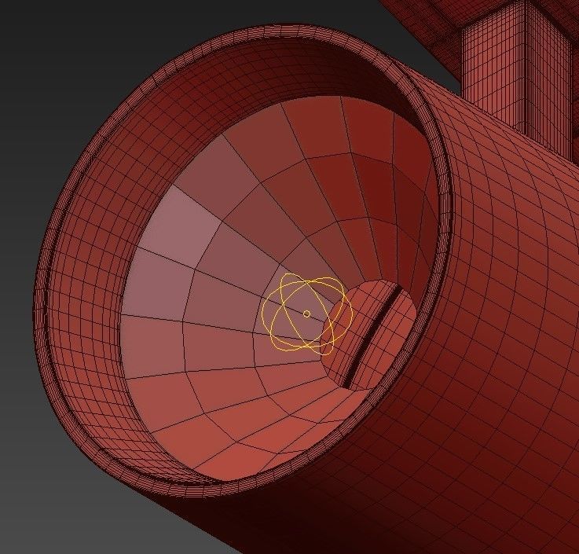The width and height of the screenshot is (579, 554).
Task: Select the yellow orbital light gizmo
Action: pyautogui.click(x=307, y=314)
